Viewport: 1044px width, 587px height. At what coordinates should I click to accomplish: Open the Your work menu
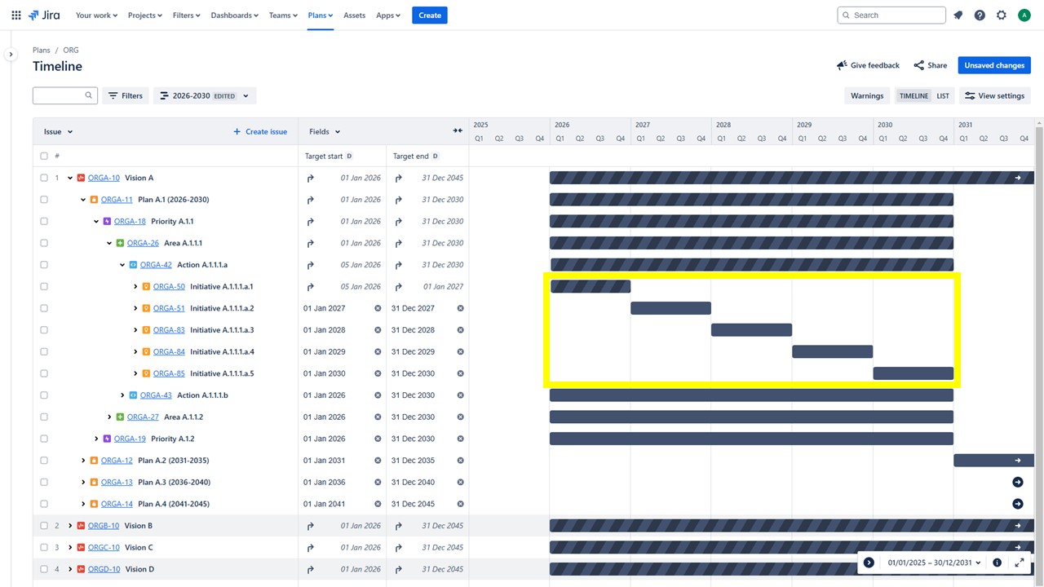pos(96,15)
